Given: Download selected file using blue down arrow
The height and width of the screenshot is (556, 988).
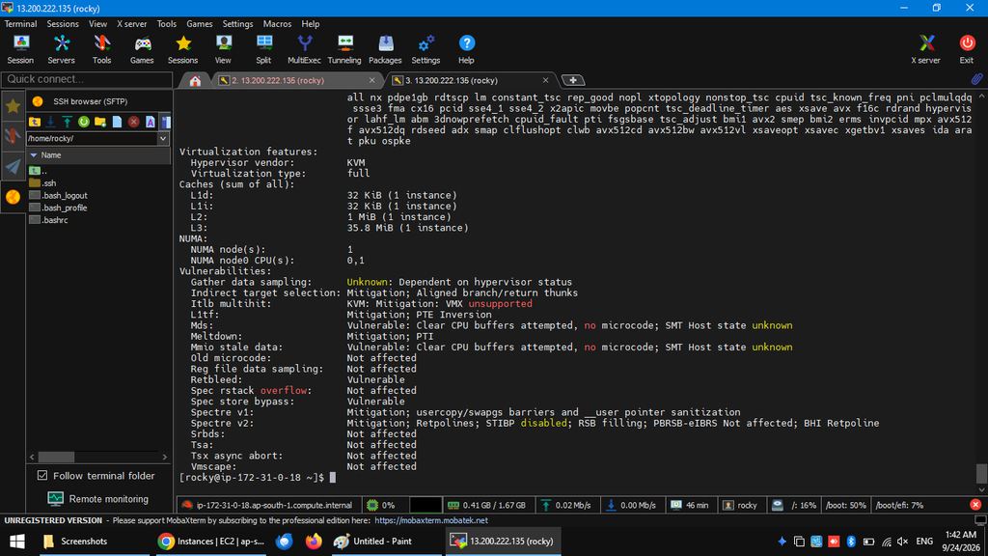Looking at the screenshot, I should tap(50, 122).
